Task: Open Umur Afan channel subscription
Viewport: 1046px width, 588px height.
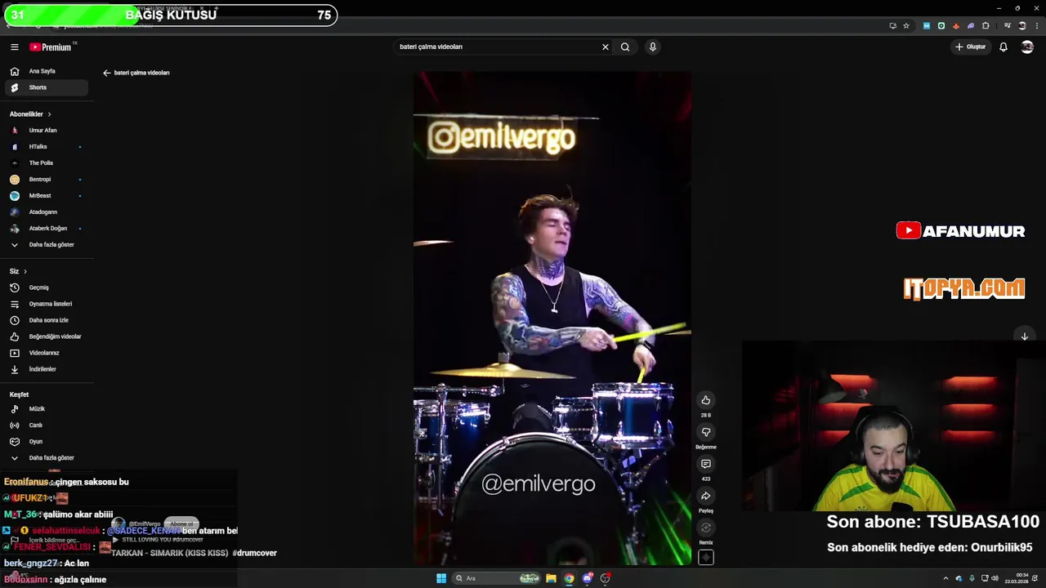Action: (47, 131)
